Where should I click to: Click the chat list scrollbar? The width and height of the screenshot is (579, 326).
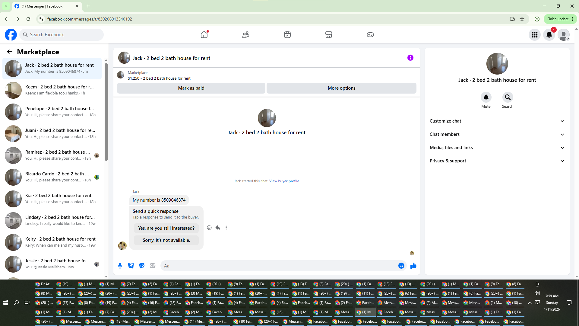click(x=106, y=112)
